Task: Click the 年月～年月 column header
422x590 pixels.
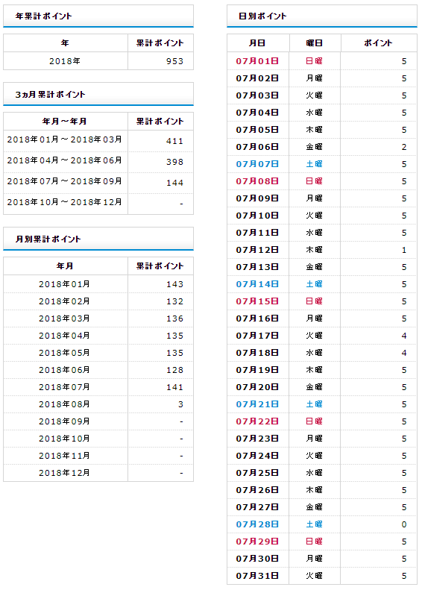Action: 65,121
